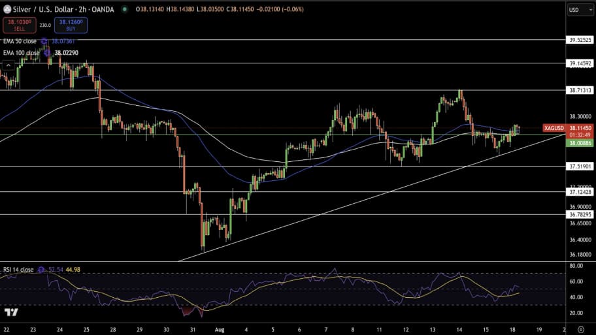The width and height of the screenshot is (596, 335).
Task: Click the RSI scale value 80.00
Action: point(576,266)
